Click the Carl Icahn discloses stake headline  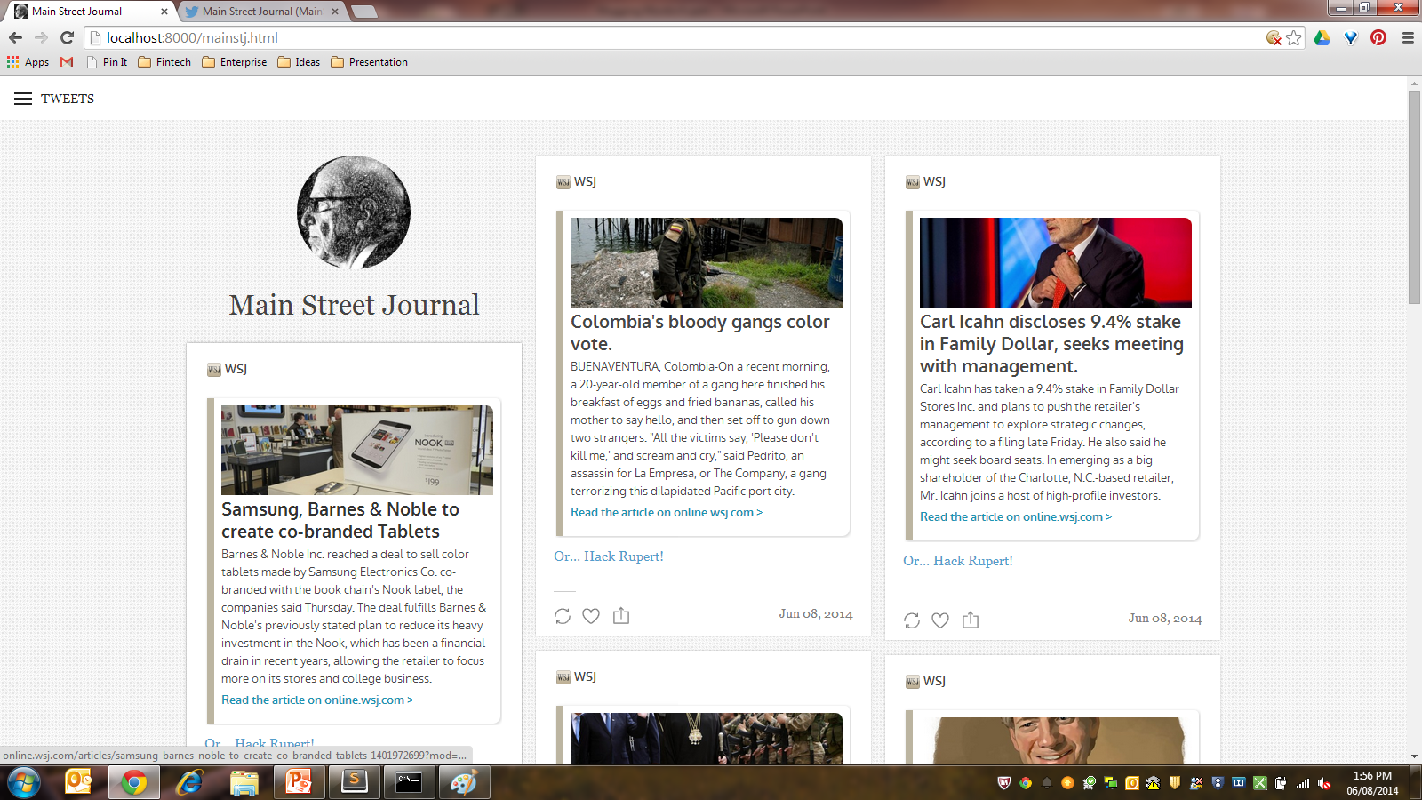click(x=1051, y=344)
